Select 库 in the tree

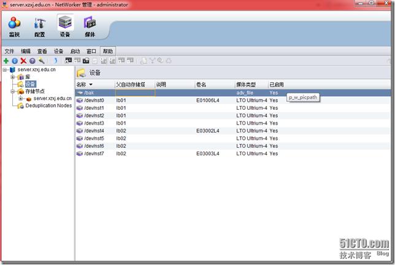tap(28, 77)
